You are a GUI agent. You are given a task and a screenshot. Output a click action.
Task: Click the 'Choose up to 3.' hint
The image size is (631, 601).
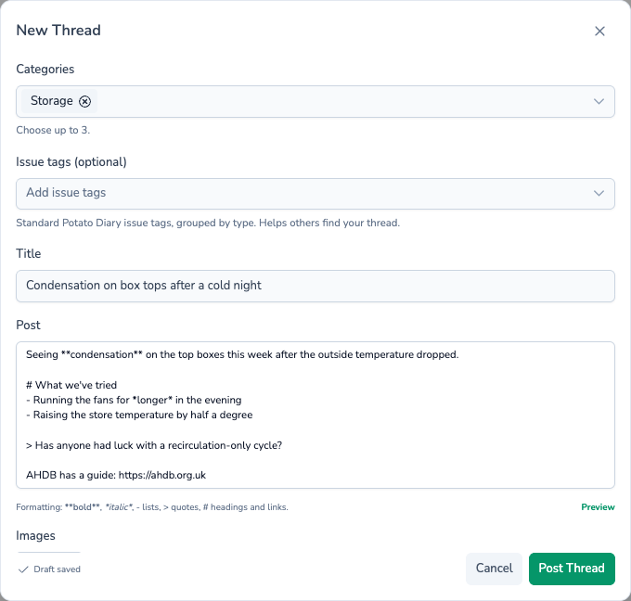(53, 130)
